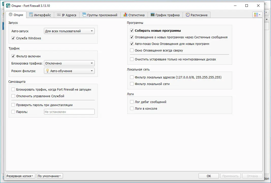This screenshot has height=183, width=271.
Task: Open the По умолчанию menu button
Action: click(x=50, y=176)
